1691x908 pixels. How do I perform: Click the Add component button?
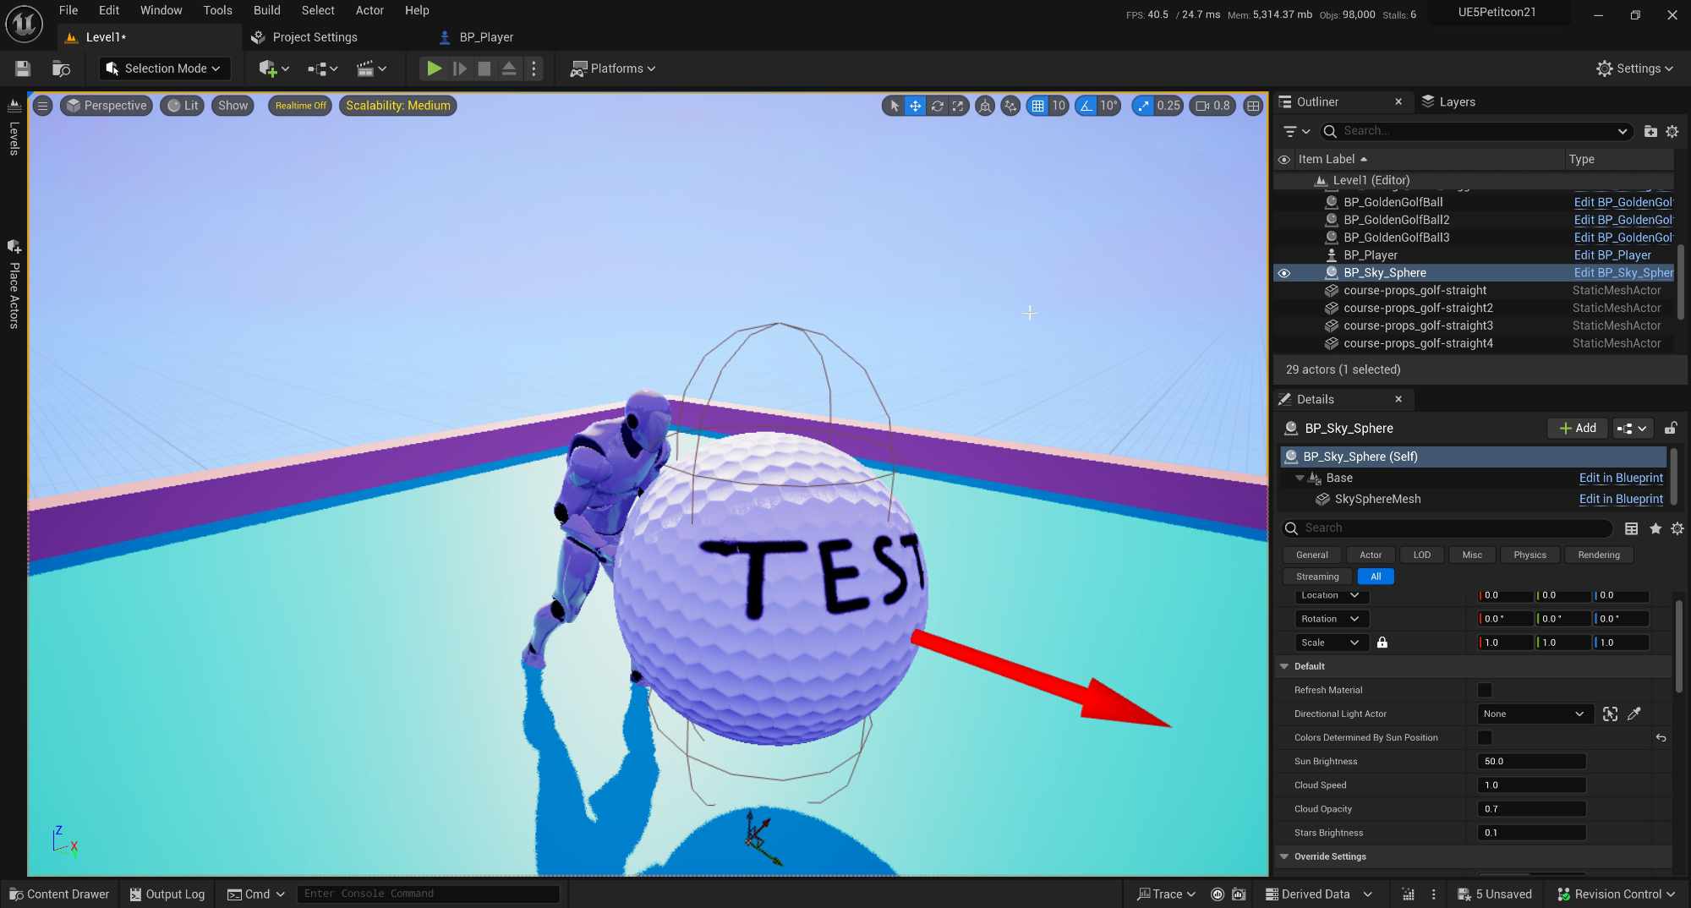tap(1576, 428)
